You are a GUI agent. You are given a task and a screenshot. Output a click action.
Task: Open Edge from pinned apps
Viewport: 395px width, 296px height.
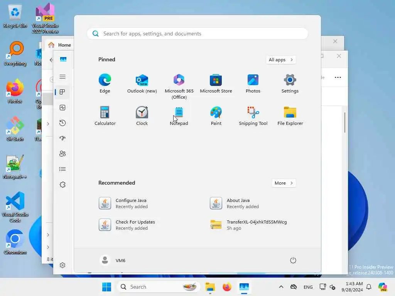tap(105, 84)
